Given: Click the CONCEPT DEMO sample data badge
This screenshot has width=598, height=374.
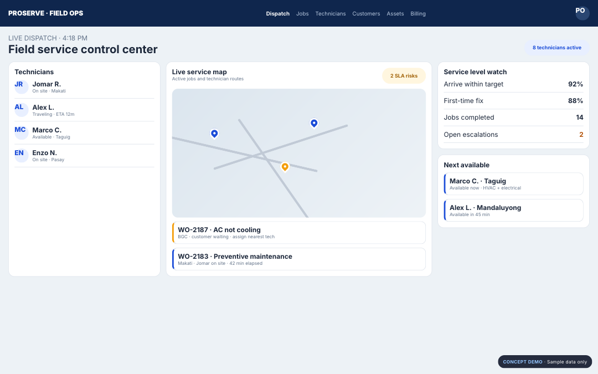Looking at the screenshot, I should tap(545, 362).
